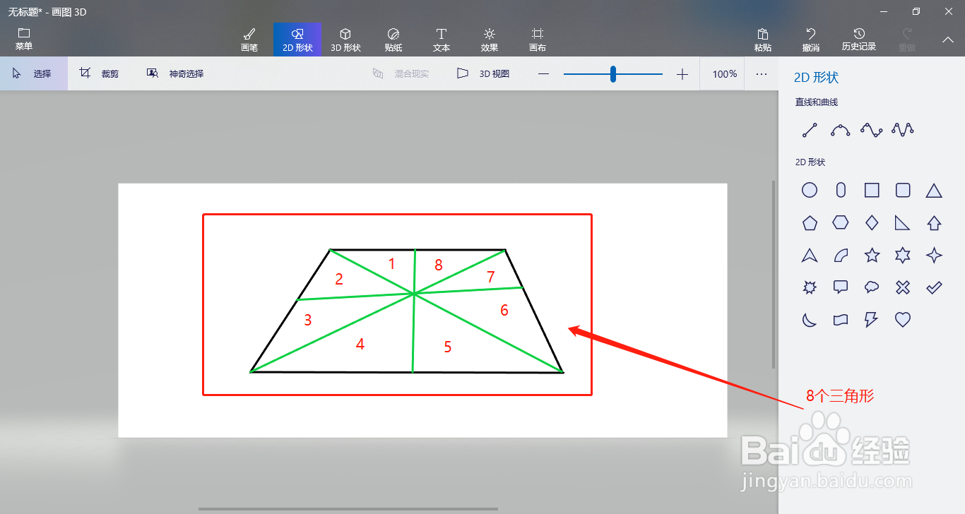965x514 pixels.
Task: Pick the arrowhead shape
Action: [x=810, y=255]
